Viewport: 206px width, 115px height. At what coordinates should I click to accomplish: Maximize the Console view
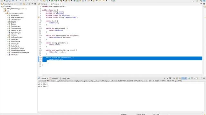point(204,78)
